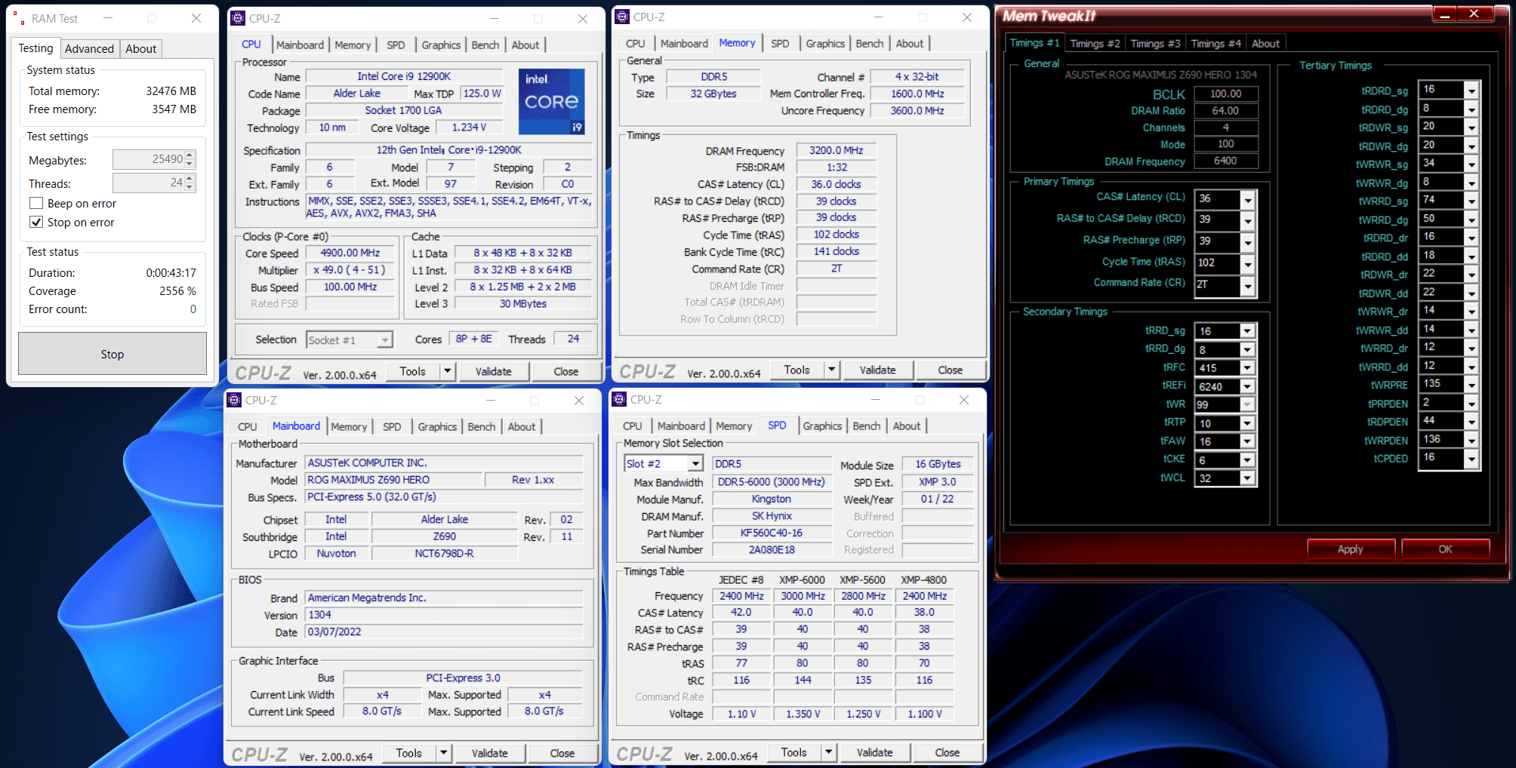Click OK in Mem TweakIt
This screenshot has height=768, width=1516.
click(x=1446, y=549)
